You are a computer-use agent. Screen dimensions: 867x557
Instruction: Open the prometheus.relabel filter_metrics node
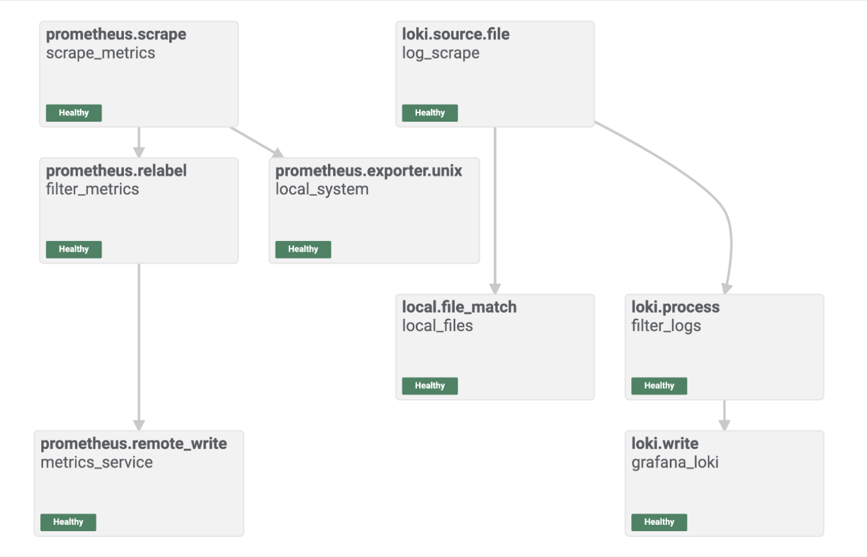coord(139,211)
